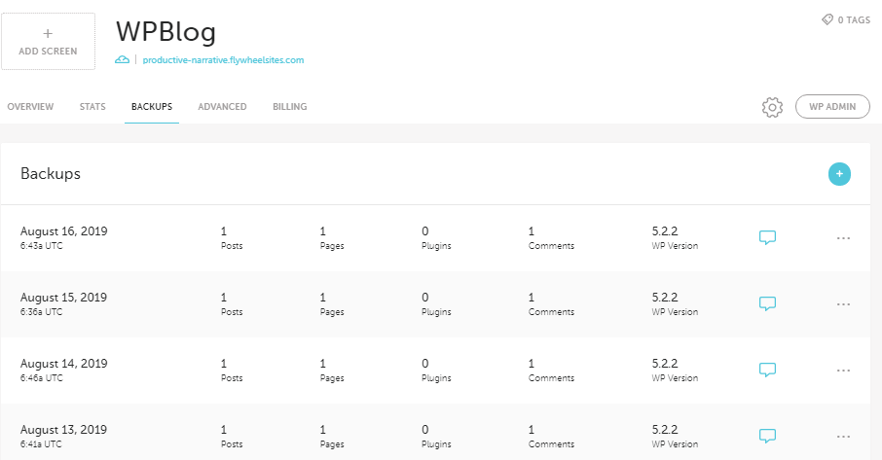
Task: Switch to the Stats tab
Action: (92, 106)
